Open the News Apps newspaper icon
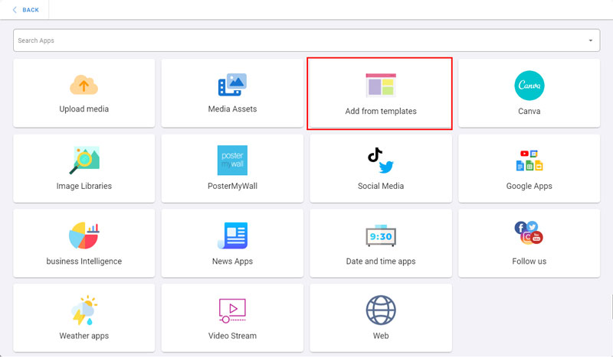This screenshot has width=613, height=357. pyautogui.click(x=232, y=235)
